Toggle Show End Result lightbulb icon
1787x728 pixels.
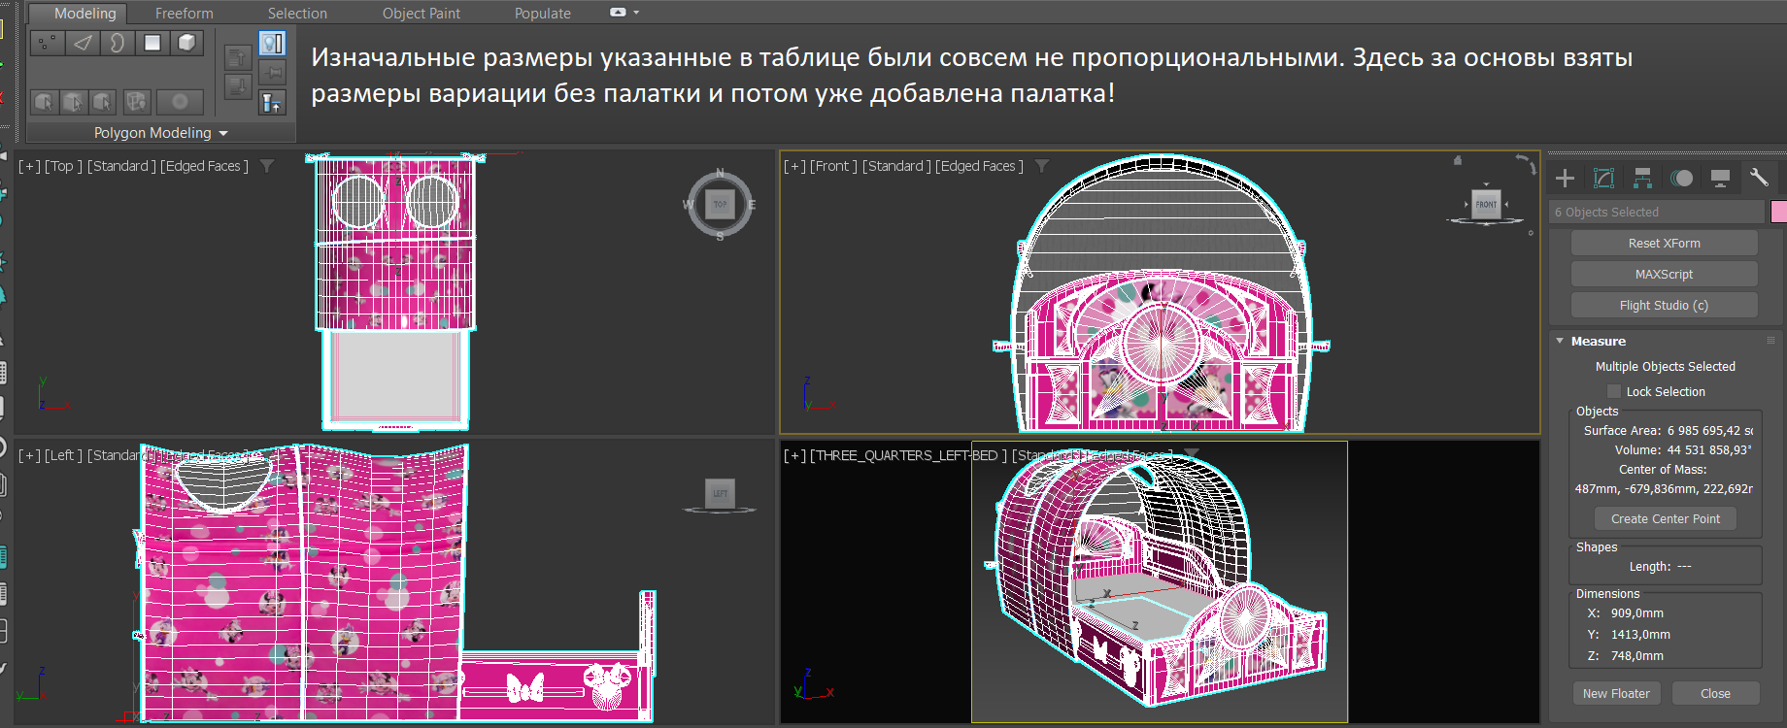click(x=272, y=43)
